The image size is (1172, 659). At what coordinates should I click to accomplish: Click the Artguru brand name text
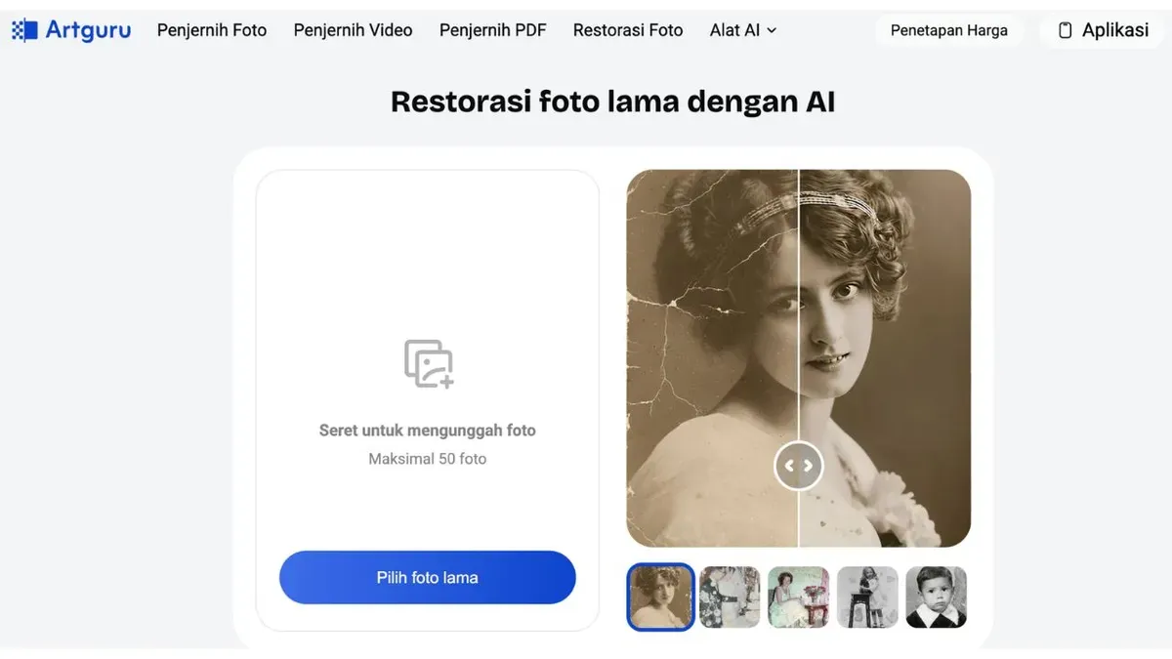tap(88, 30)
